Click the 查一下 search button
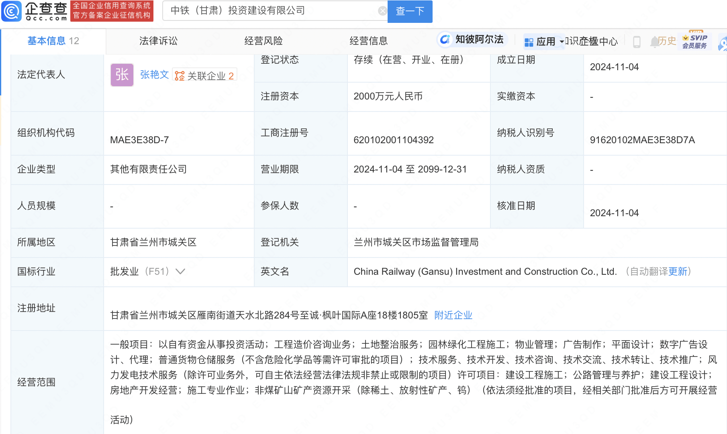This screenshot has width=727, height=434. (409, 11)
